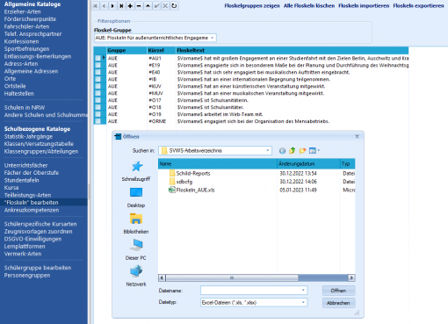Expand Dateiname dropdown arrow
The image size is (448, 324).
pyautogui.click(x=303, y=291)
